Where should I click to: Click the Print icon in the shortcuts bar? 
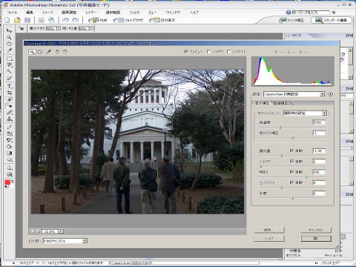click(41, 20)
